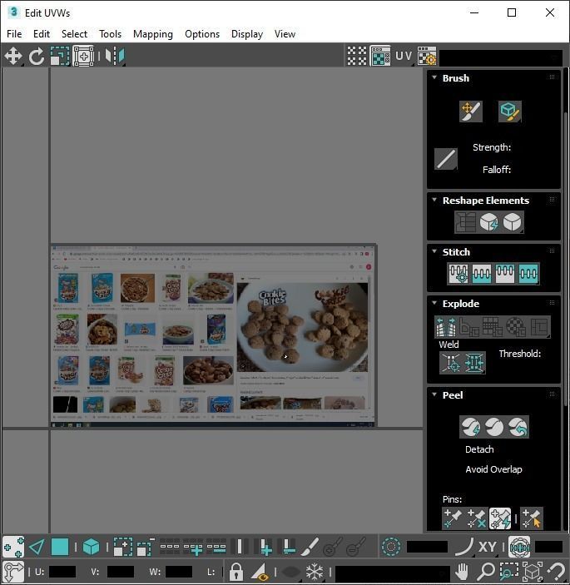Viewport: 570px width, 585px height.
Task: Click Stitch to source icon
Action: pyautogui.click(x=505, y=274)
